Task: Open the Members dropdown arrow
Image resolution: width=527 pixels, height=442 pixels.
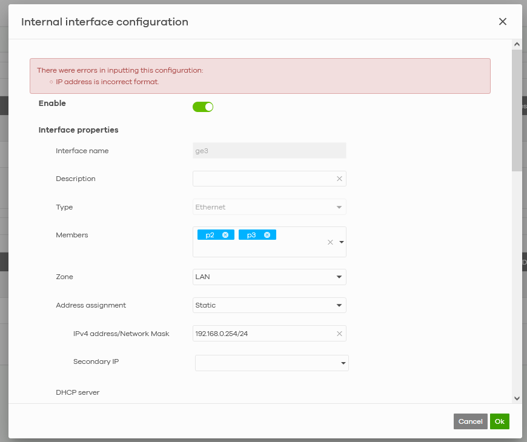Action: click(342, 242)
